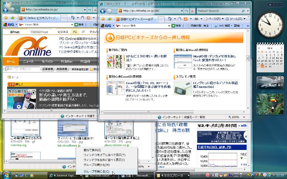Click 4 Internet Expl... taskbar group button
Image resolution: width=287 pixels, height=179 pixels.
pyautogui.click(x=66, y=175)
